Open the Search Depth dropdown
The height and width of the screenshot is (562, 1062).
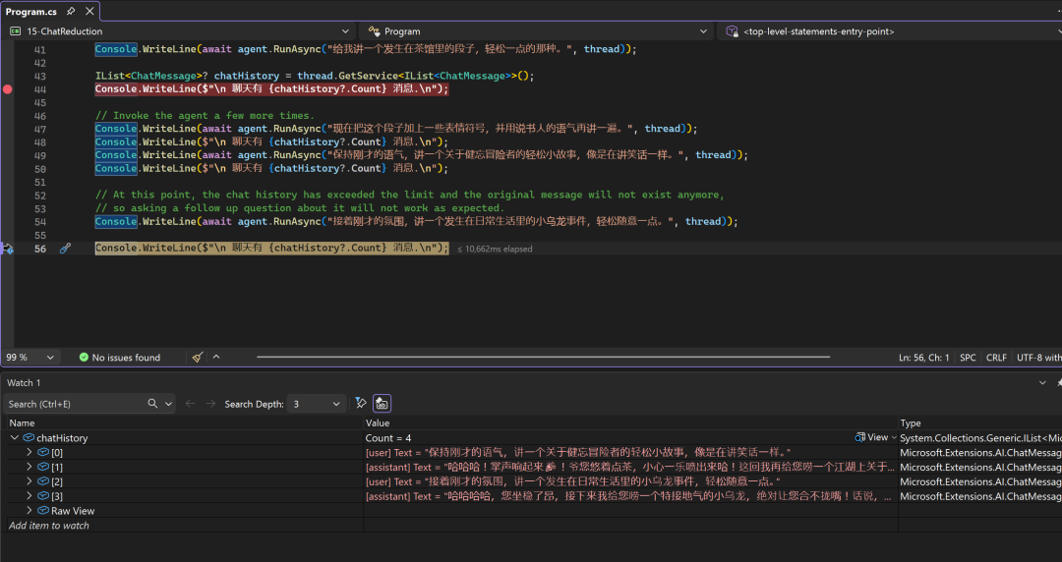pos(319,404)
